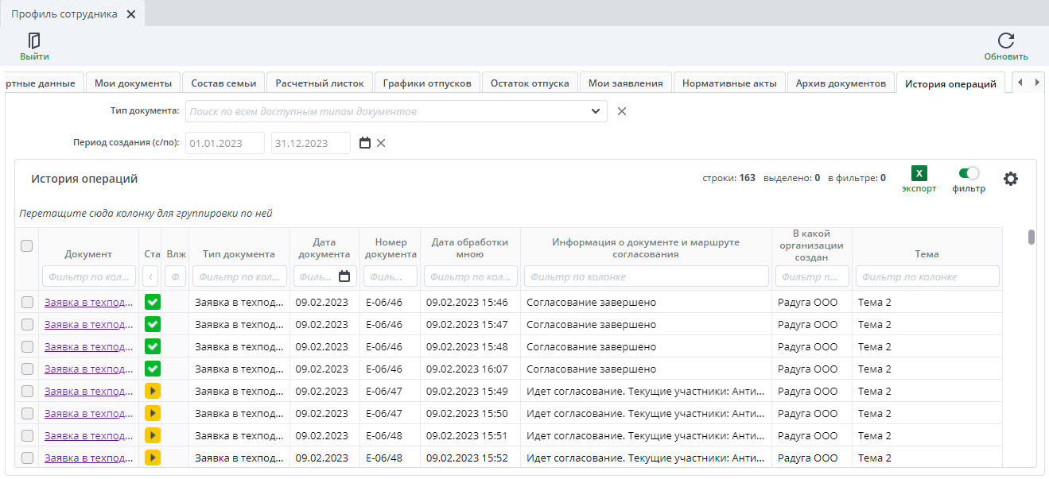
Task: Toggle the фильтр switch off
Action: (x=969, y=173)
